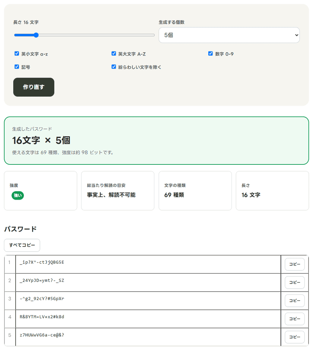Click the 事実上、解読不可能 text
313x350 pixels.
click(111, 195)
